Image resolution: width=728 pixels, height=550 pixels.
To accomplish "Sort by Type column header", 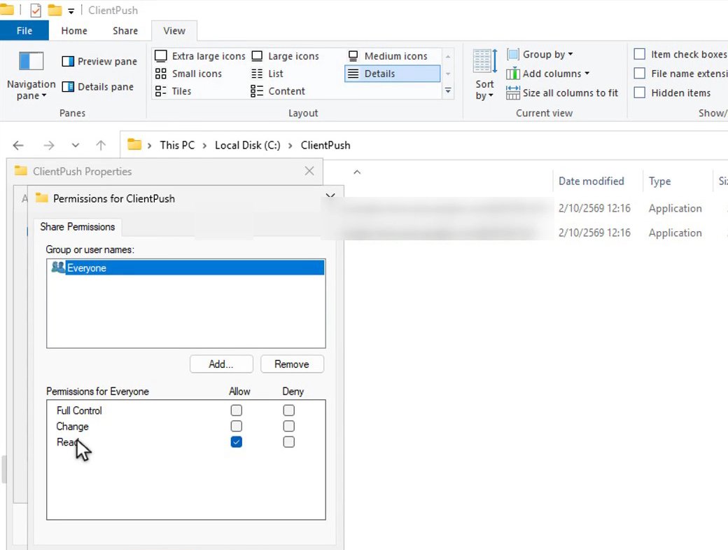I will click(x=659, y=181).
